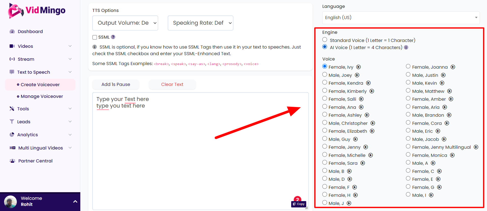The width and height of the screenshot is (487, 211).
Task: Choose the Male, Eric voice
Action: (x=408, y=130)
